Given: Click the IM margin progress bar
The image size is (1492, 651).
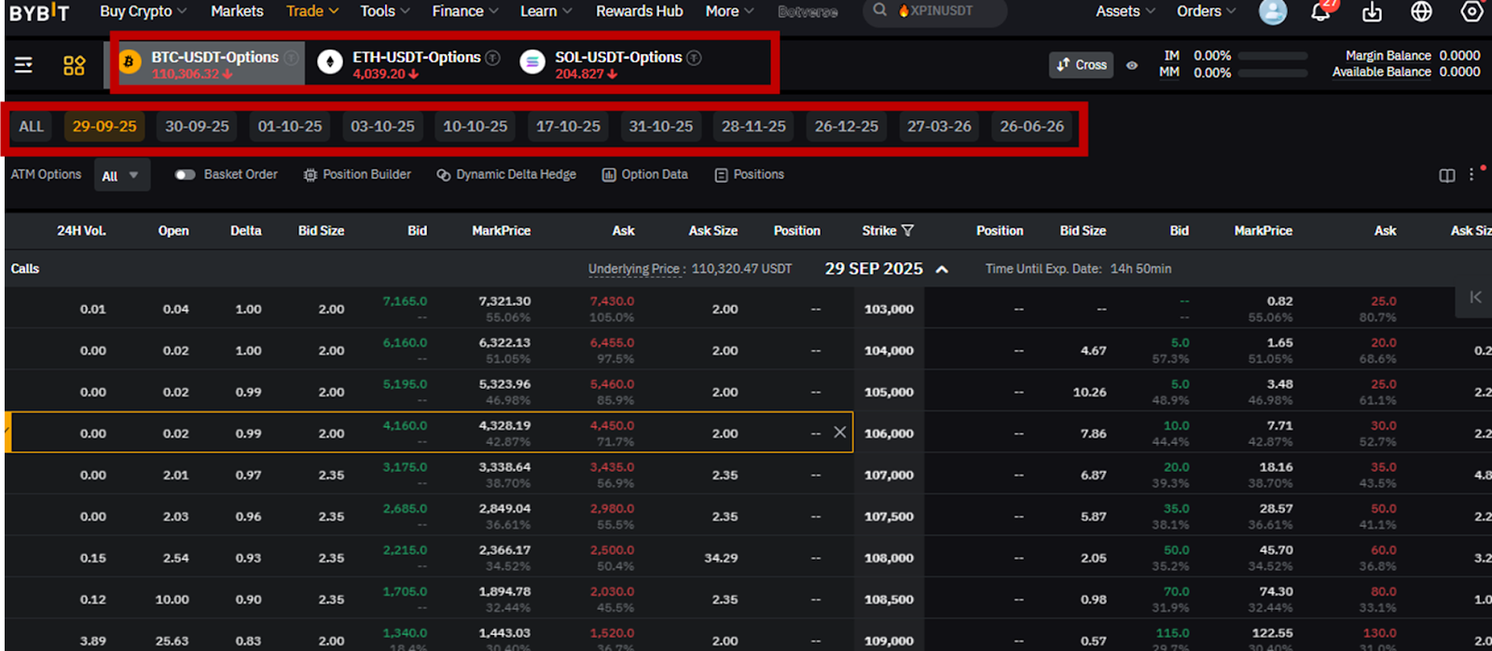Looking at the screenshot, I should click(1272, 56).
